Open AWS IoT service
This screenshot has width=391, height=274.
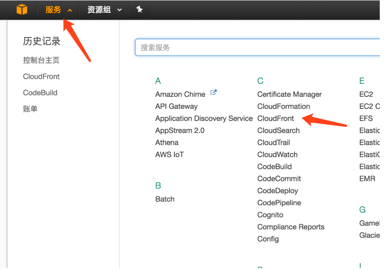pyautogui.click(x=169, y=155)
